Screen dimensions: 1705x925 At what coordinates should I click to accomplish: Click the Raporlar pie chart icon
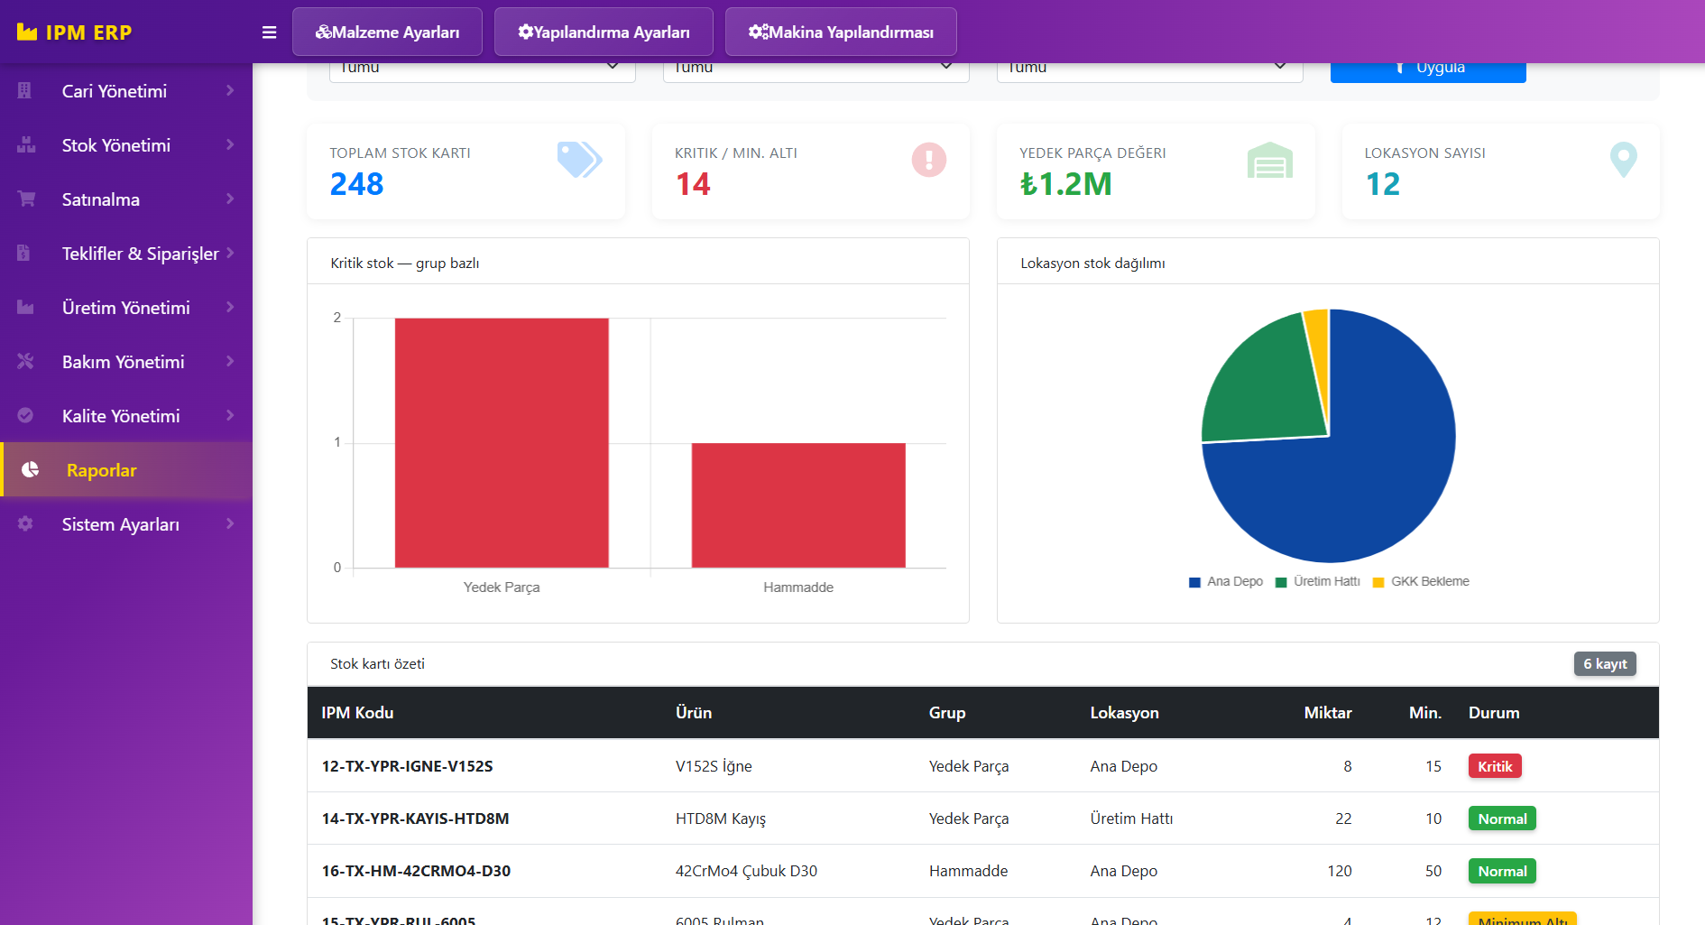click(30, 469)
